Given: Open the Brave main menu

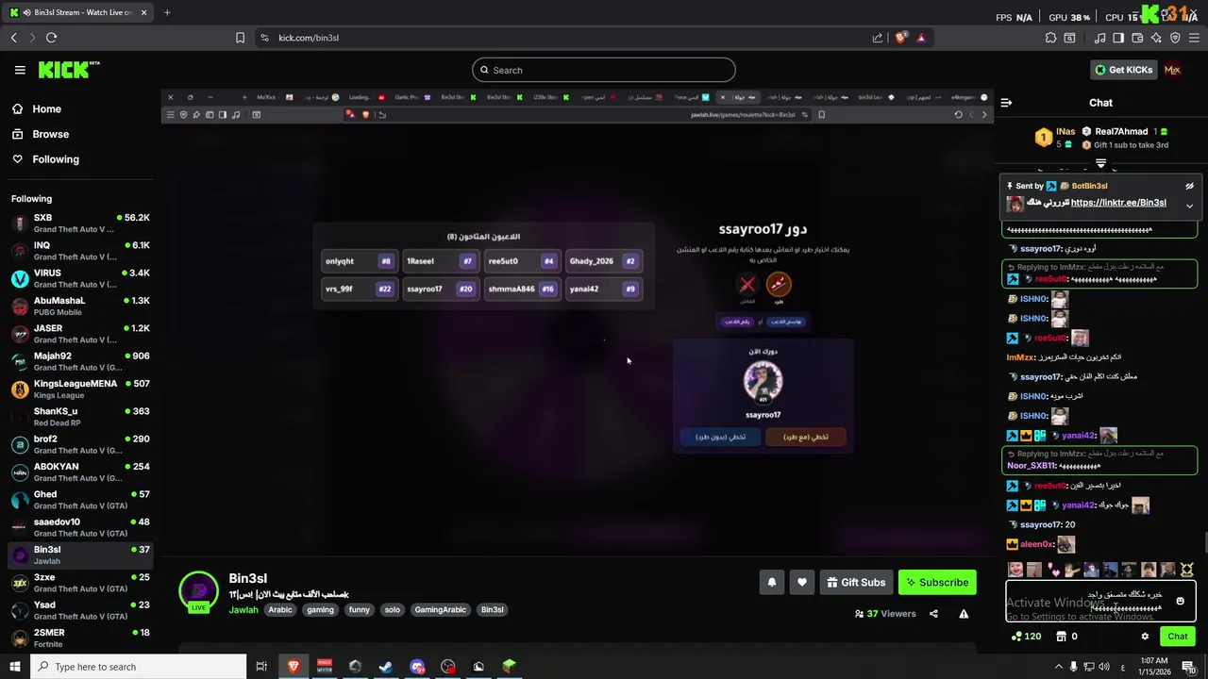Looking at the screenshot, I should (1194, 38).
